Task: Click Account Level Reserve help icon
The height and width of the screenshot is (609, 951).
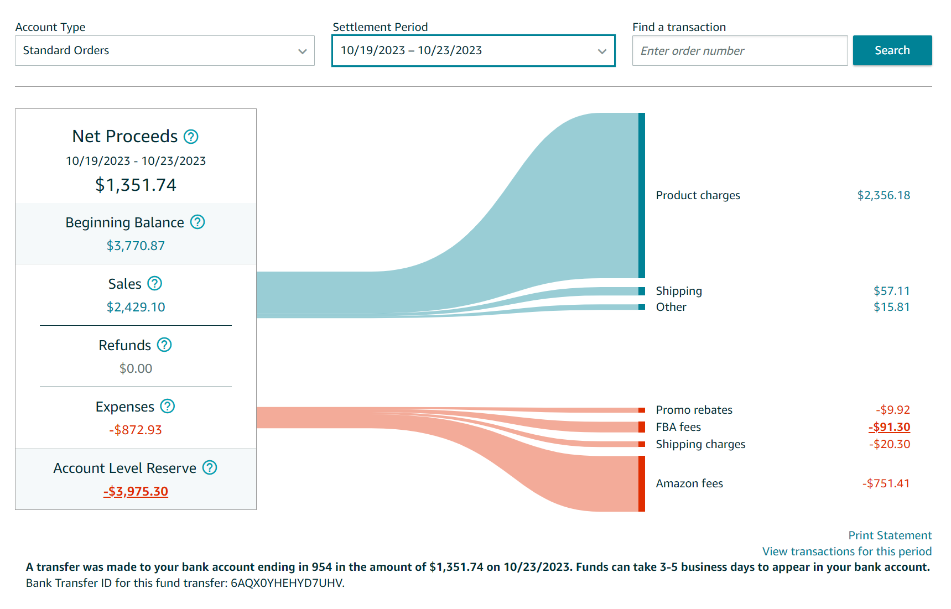Action: coord(210,468)
